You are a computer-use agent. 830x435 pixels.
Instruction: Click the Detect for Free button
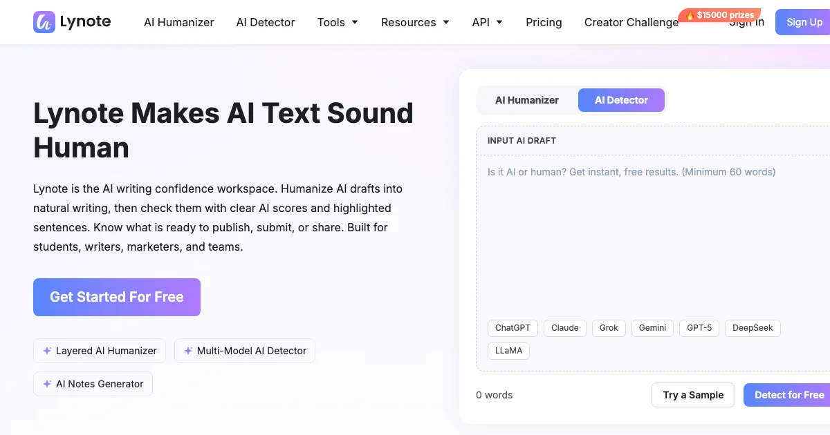pyautogui.click(x=787, y=395)
